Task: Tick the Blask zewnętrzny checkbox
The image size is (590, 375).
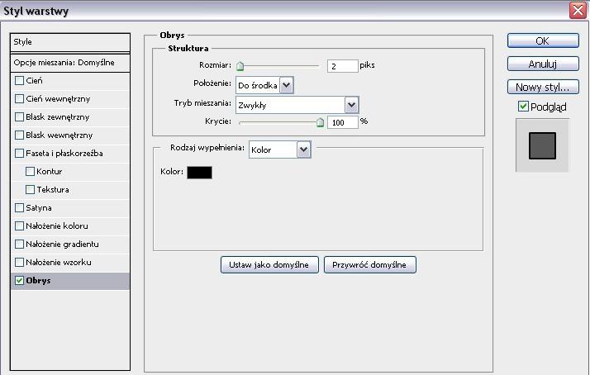Action: tap(19, 117)
